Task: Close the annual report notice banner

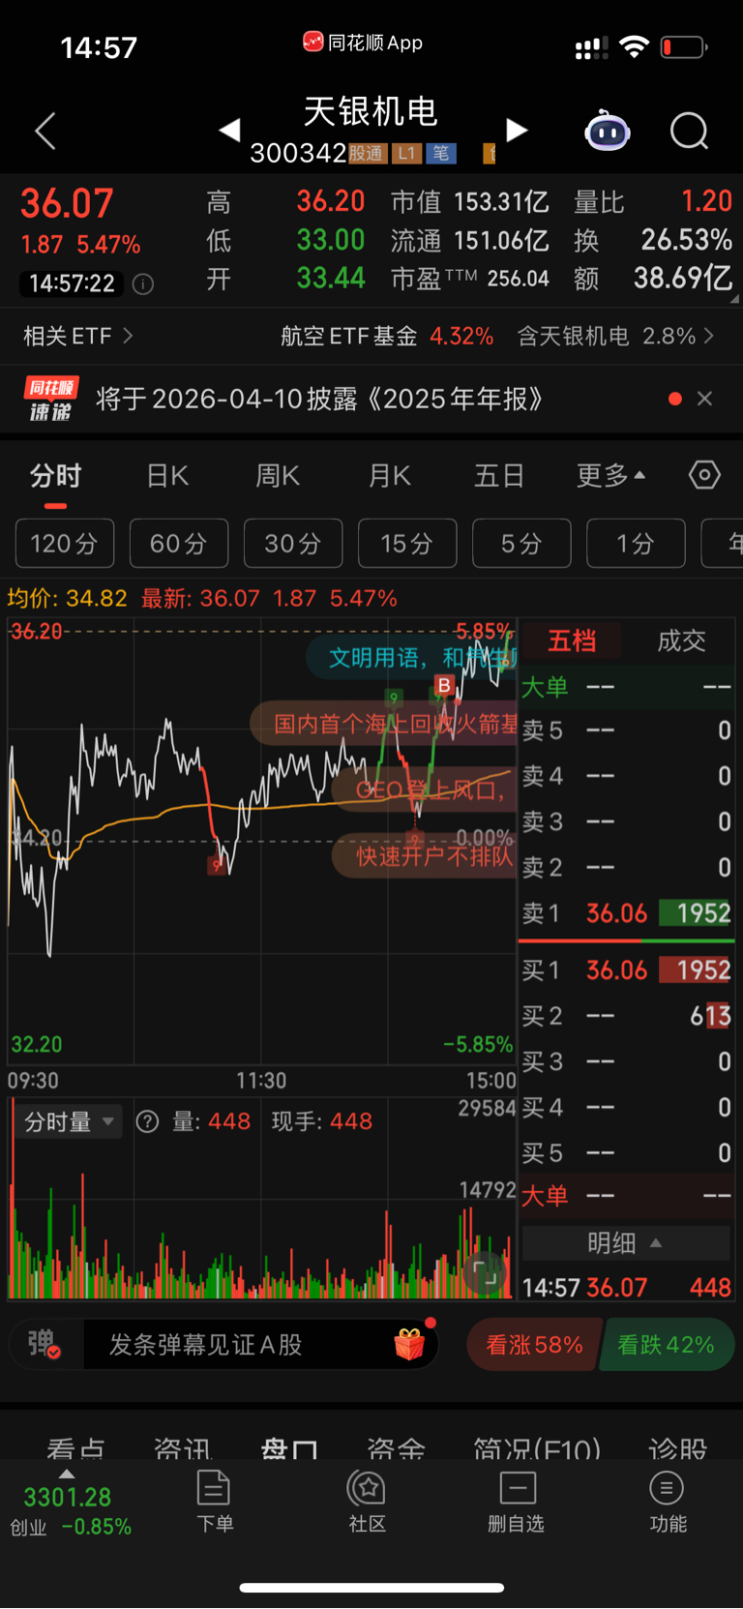Action: pyautogui.click(x=704, y=399)
